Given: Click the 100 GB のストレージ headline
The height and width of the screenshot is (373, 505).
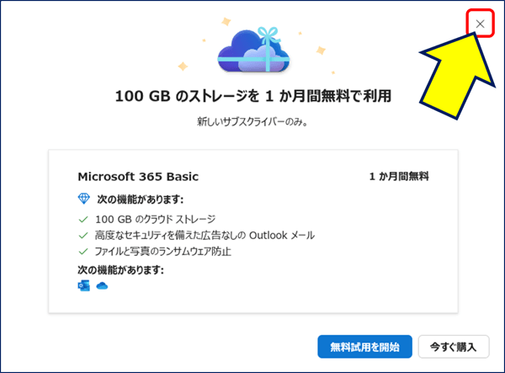Looking at the screenshot, I should point(253,96).
